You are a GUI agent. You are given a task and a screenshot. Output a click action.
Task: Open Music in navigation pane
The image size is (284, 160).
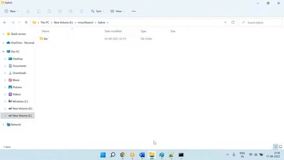click(x=14, y=80)
